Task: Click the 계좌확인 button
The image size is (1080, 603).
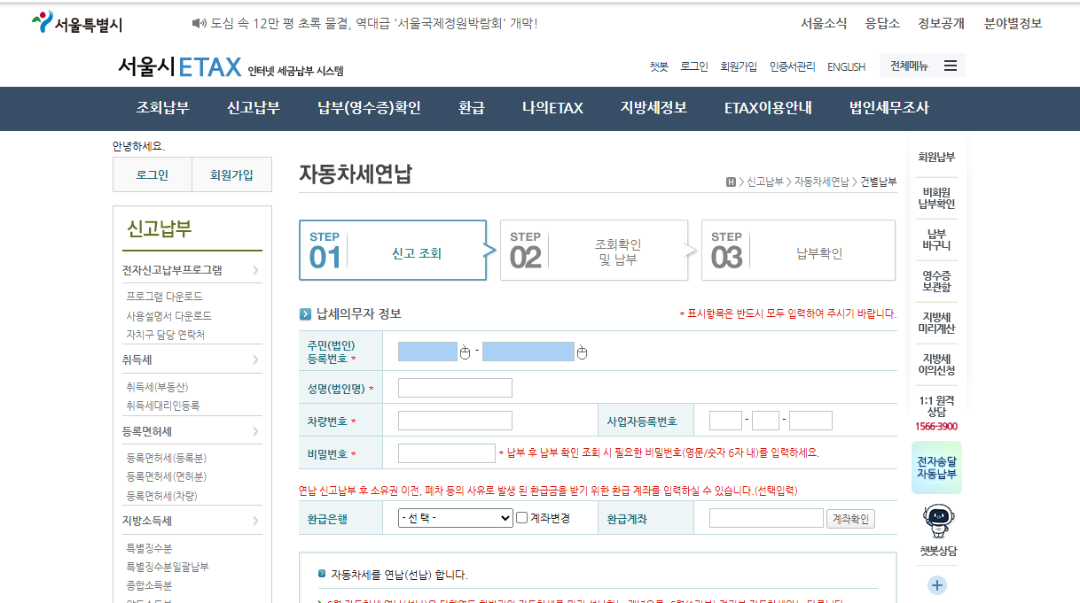Action: point(850,519)
